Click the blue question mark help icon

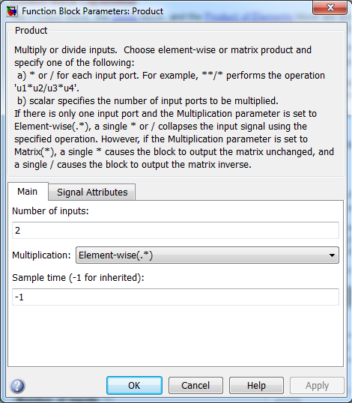click(x=17, y=386)
